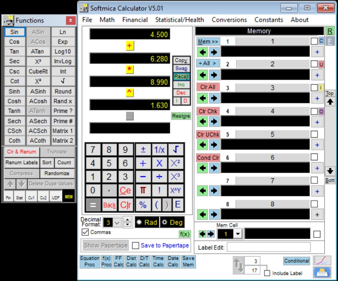Click the reciprocal 1/x key
The image size is (338, 281).
click(159, 150)
